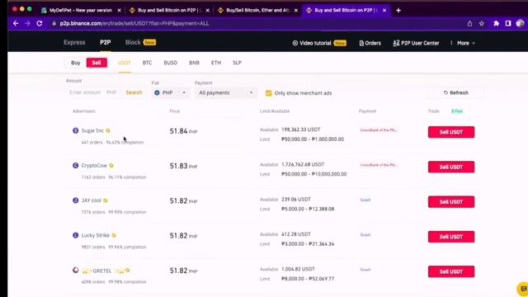Open Lucky Strike advertiser profile
This screenshot has width=528, height=297.
pos(96,235)
